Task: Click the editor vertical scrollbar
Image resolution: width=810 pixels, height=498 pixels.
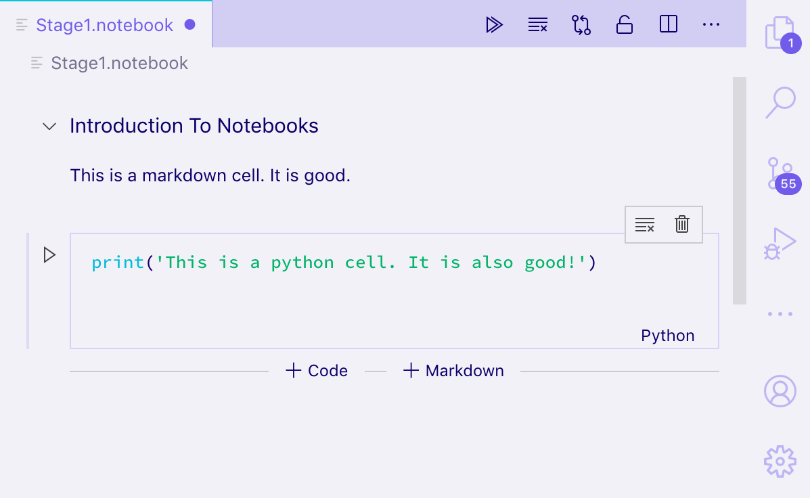Action: [x=739, y=189]
